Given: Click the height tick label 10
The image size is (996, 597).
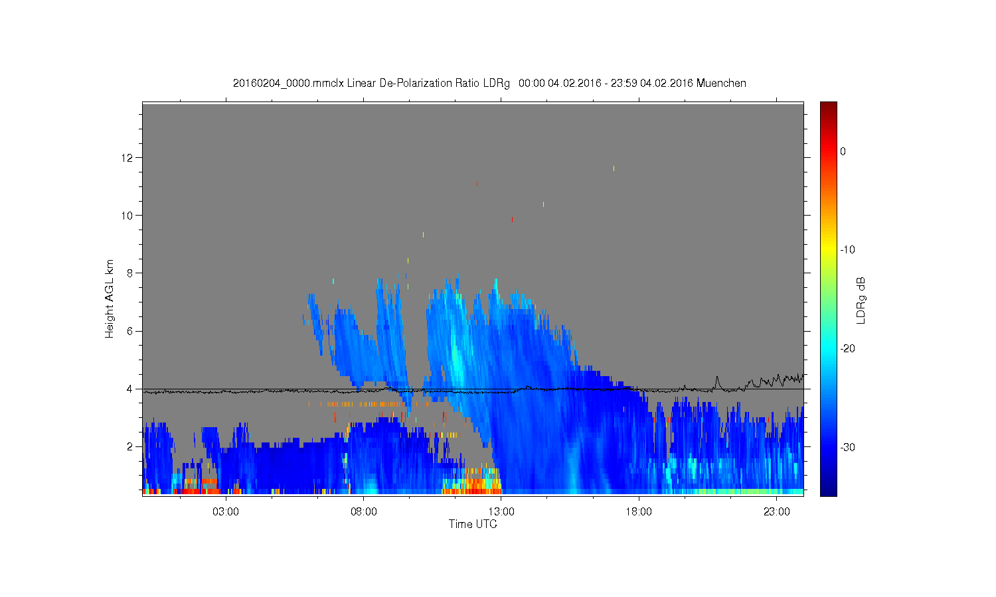Looking at the screenshot, I should [128, 216].
